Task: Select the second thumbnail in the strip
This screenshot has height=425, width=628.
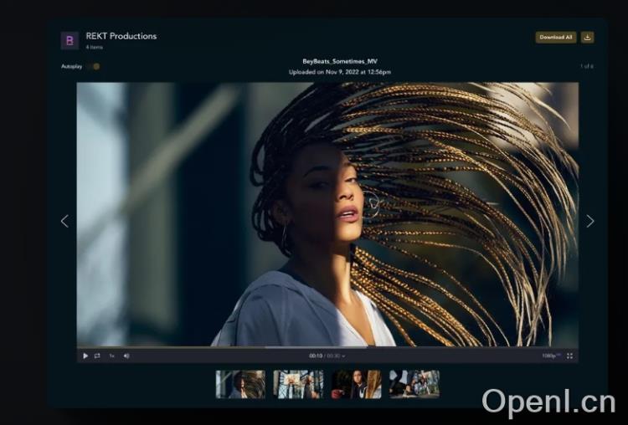Action: (298, 384)
